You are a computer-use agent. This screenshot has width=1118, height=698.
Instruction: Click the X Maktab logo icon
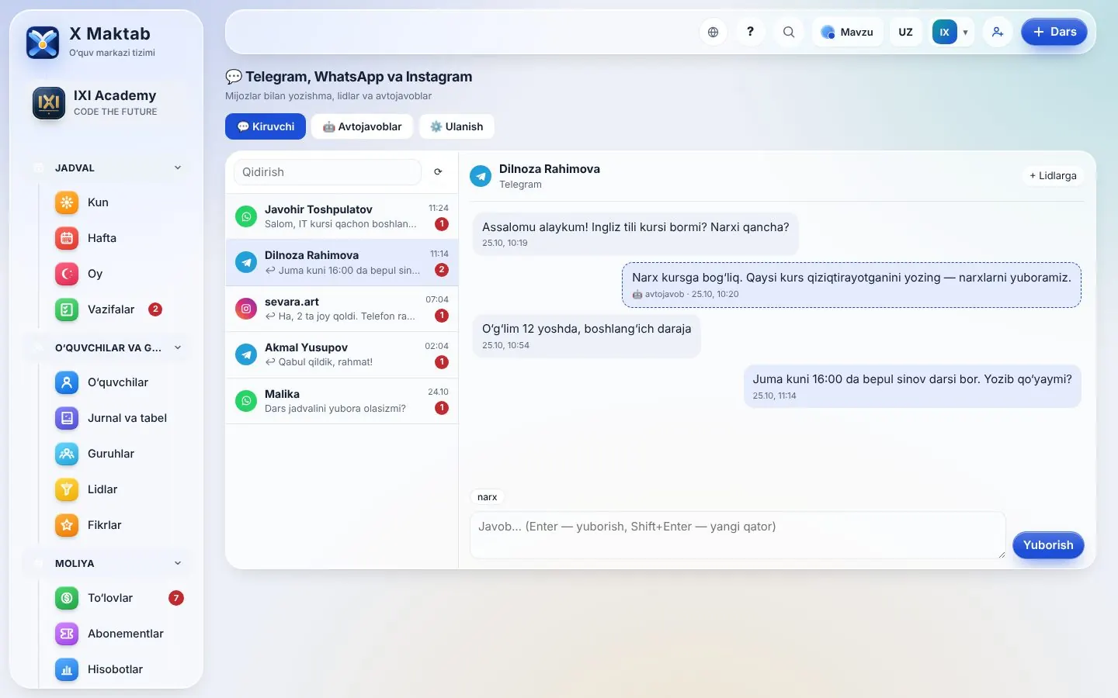click(x=43, y=43)
